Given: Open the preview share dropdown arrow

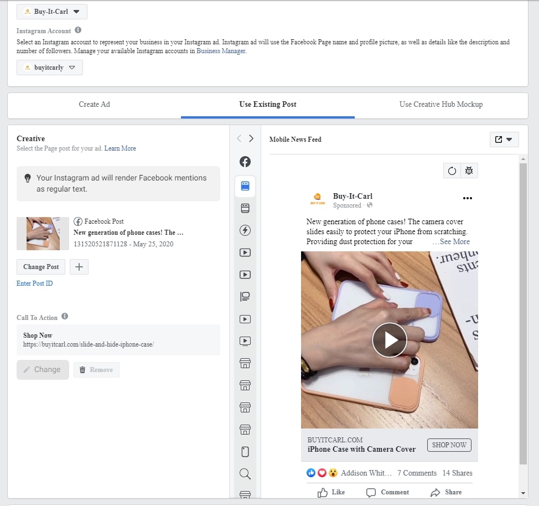Looking at the screenshot, I should (x=510, y=140).
